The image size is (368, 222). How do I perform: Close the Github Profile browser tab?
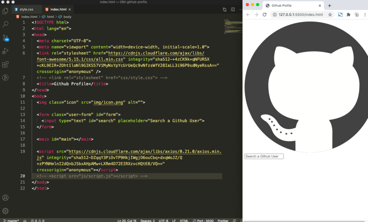tap(319, 5)
